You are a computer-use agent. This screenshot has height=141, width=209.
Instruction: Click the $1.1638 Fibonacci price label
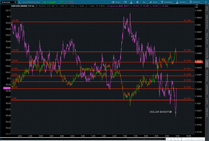(x=187, y=74)
